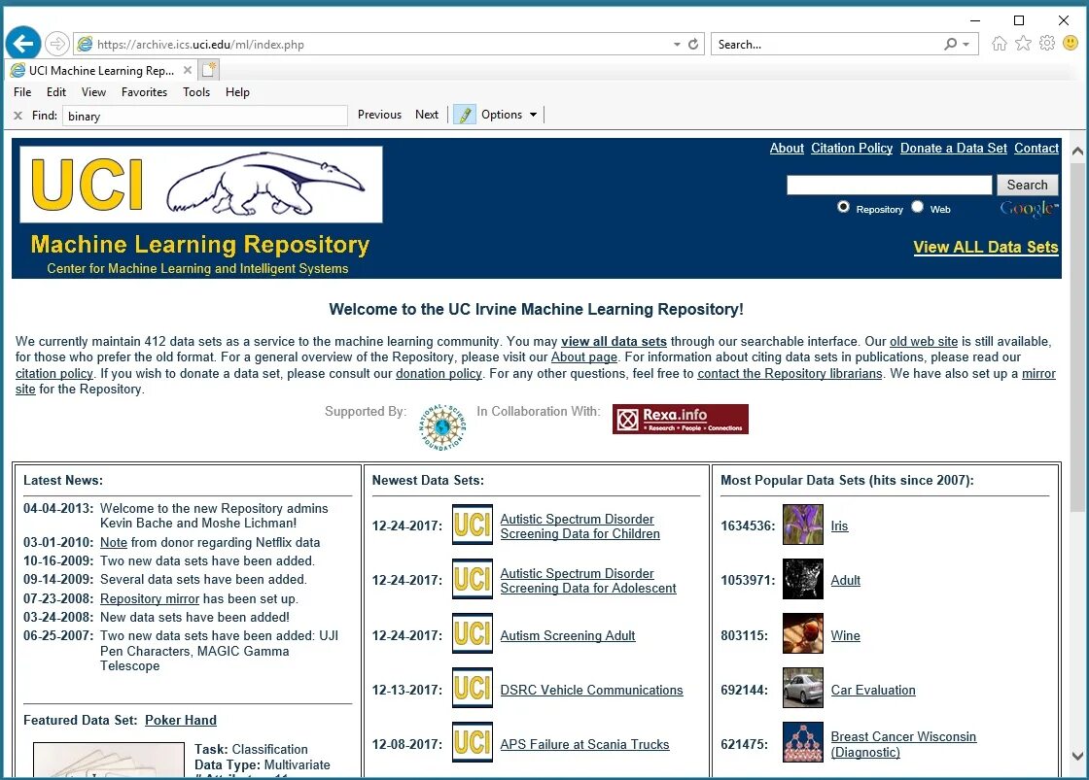The height and width of the screenshot is (780, 1089).
Task: Click the browser Forward arrow button
Action: (x=57, y=44)
